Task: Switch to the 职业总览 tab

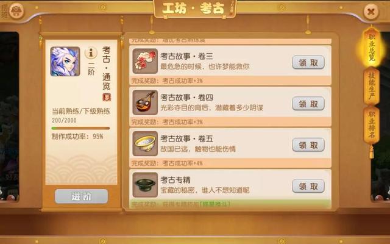Action: tap(371, 48)
